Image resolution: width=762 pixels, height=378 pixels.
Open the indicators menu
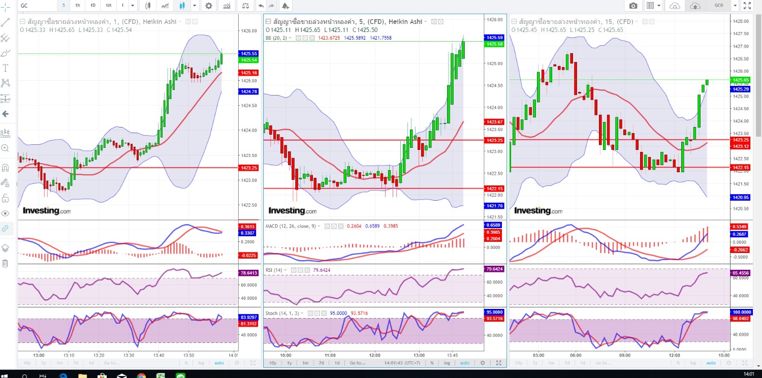pyautogui.click(x=227, y=6)
